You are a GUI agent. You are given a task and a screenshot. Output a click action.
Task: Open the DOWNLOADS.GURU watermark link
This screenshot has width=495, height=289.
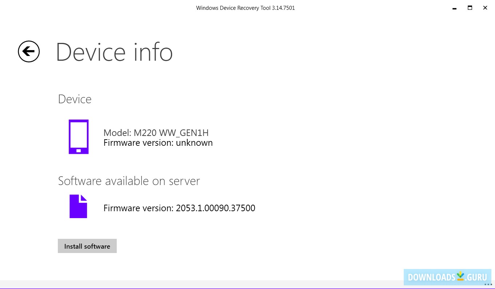[447, 277]
